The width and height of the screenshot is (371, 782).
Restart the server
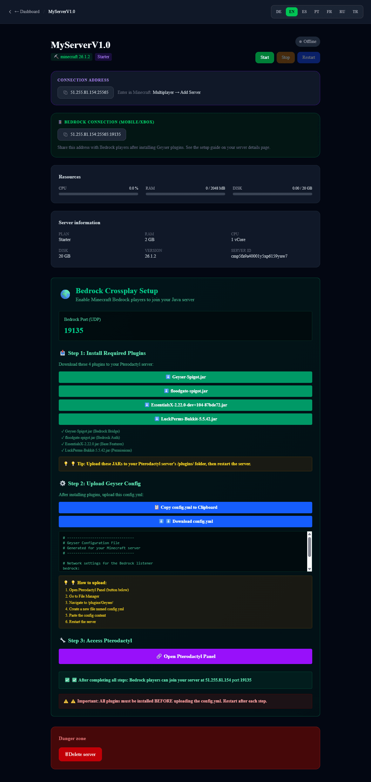tap(308, 58)
